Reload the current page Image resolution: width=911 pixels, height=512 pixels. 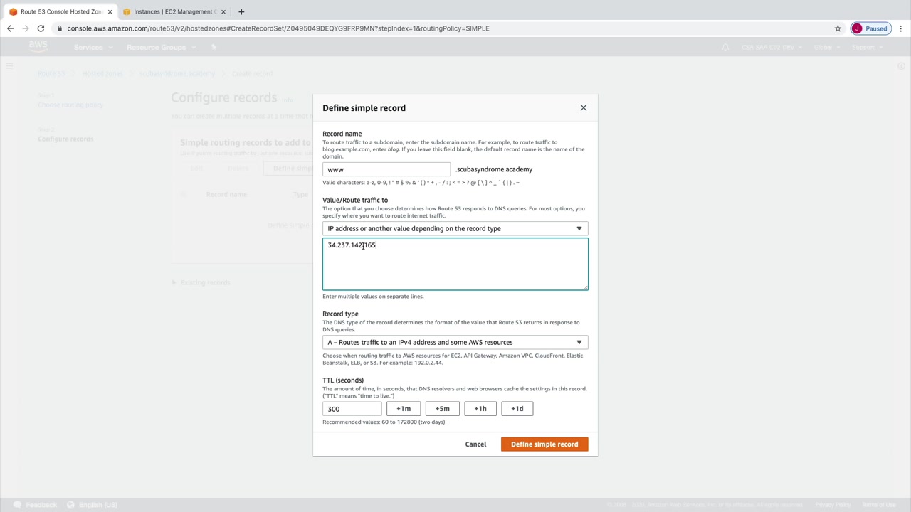(x=41, y=28)
